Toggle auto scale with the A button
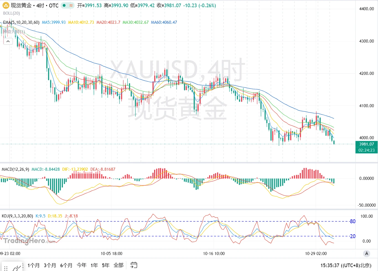Image resolution: width=378 pixels, height=271 pixels. (x=367, y=253)
